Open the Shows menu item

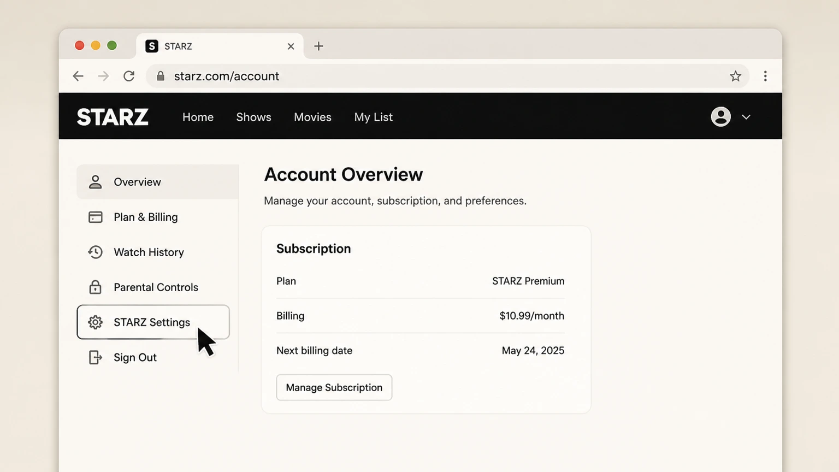click(253, 117)
